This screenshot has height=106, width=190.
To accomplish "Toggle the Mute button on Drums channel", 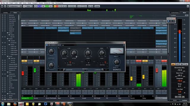I will tap(36, 61).
